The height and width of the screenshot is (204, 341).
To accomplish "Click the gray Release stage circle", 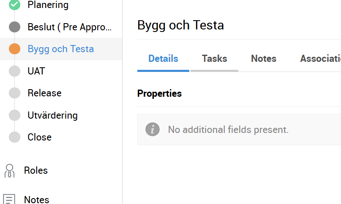I will click(15, 93).
